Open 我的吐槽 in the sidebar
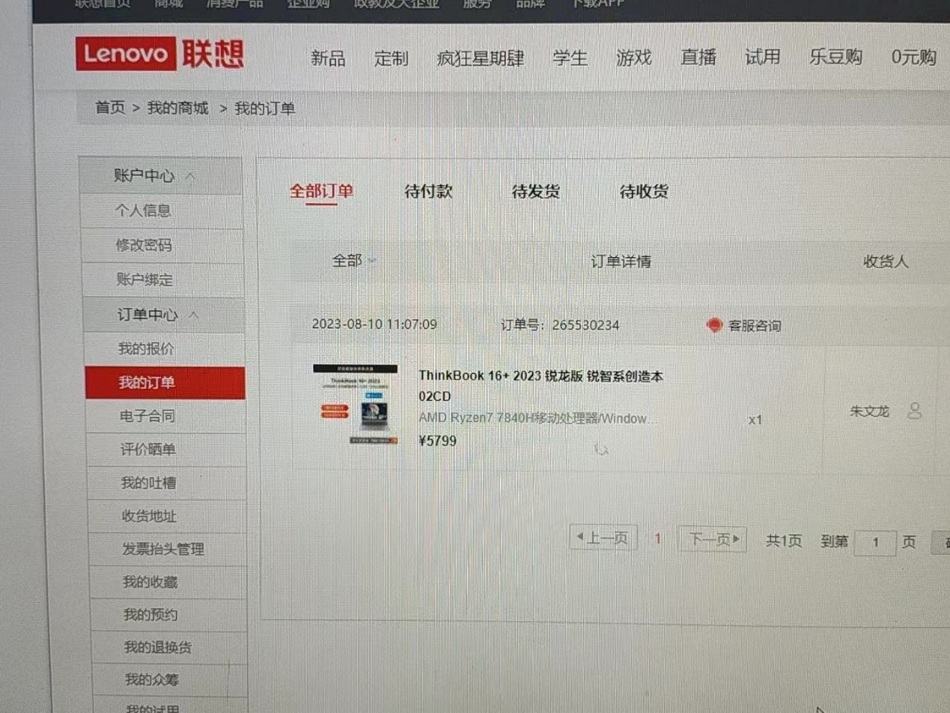The width and height of the screenshot is (950, 713). pyautogui.click(x=149, y=483)
